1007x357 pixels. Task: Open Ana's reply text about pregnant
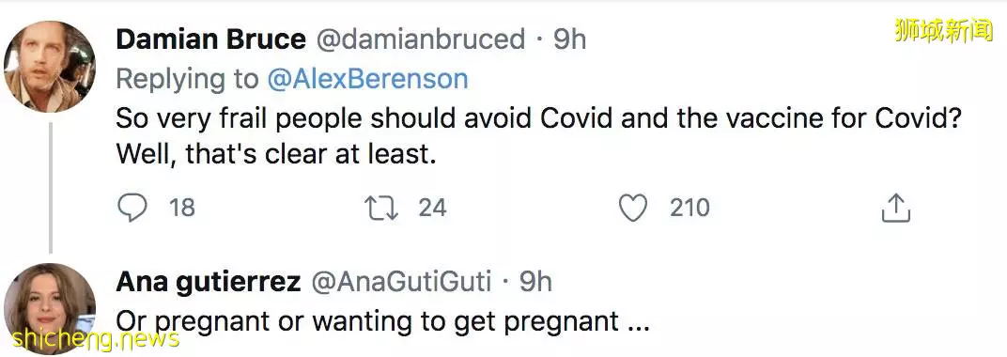click(x=383, y=322)
